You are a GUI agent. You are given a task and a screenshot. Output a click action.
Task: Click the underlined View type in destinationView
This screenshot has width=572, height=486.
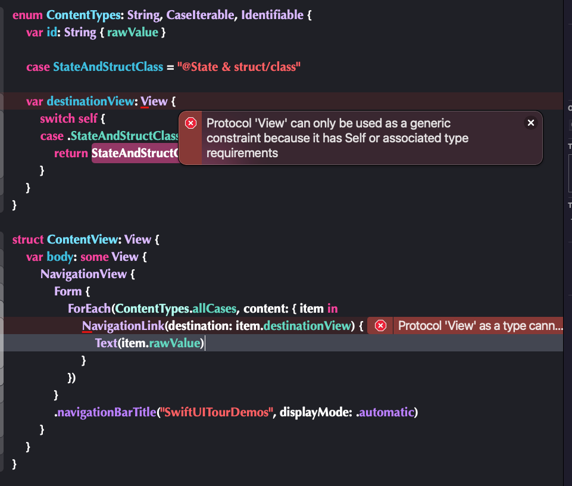click(154, 101)
